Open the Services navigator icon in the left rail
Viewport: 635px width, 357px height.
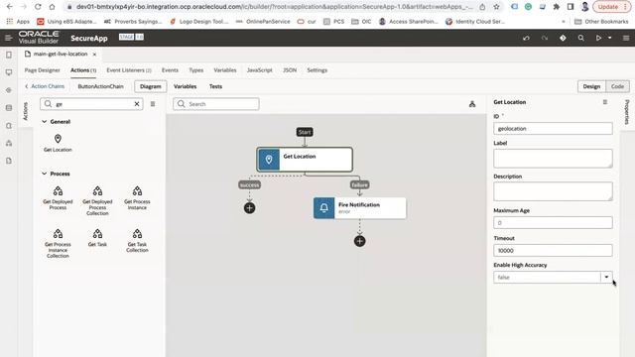9,90
